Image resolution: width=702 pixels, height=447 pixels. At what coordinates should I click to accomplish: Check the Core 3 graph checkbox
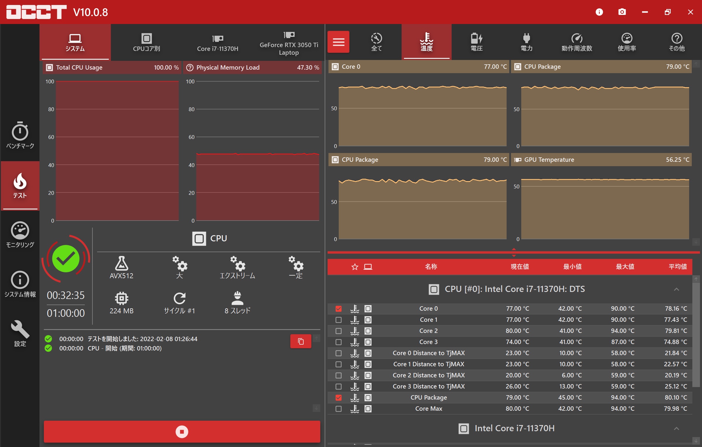(x=338, y=342)
